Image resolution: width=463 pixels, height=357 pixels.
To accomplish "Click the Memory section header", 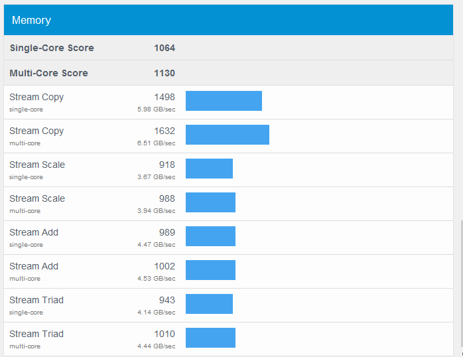I will [x=31, y=21].
